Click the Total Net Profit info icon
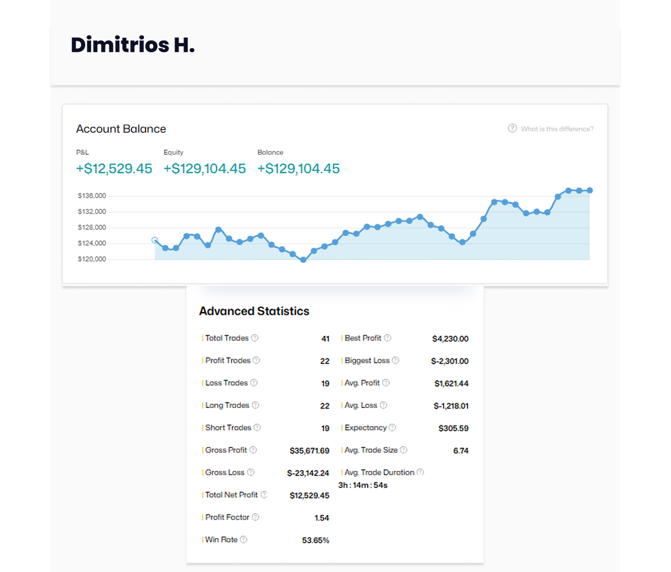Viewport: 671px width, 572px height. click(x=264, y=495)
